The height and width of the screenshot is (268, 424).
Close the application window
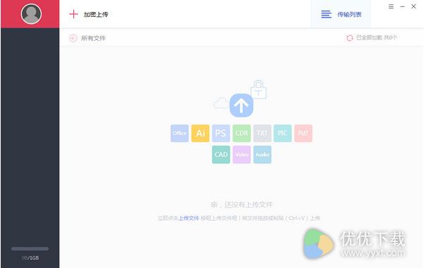click(x=413, y=6)
